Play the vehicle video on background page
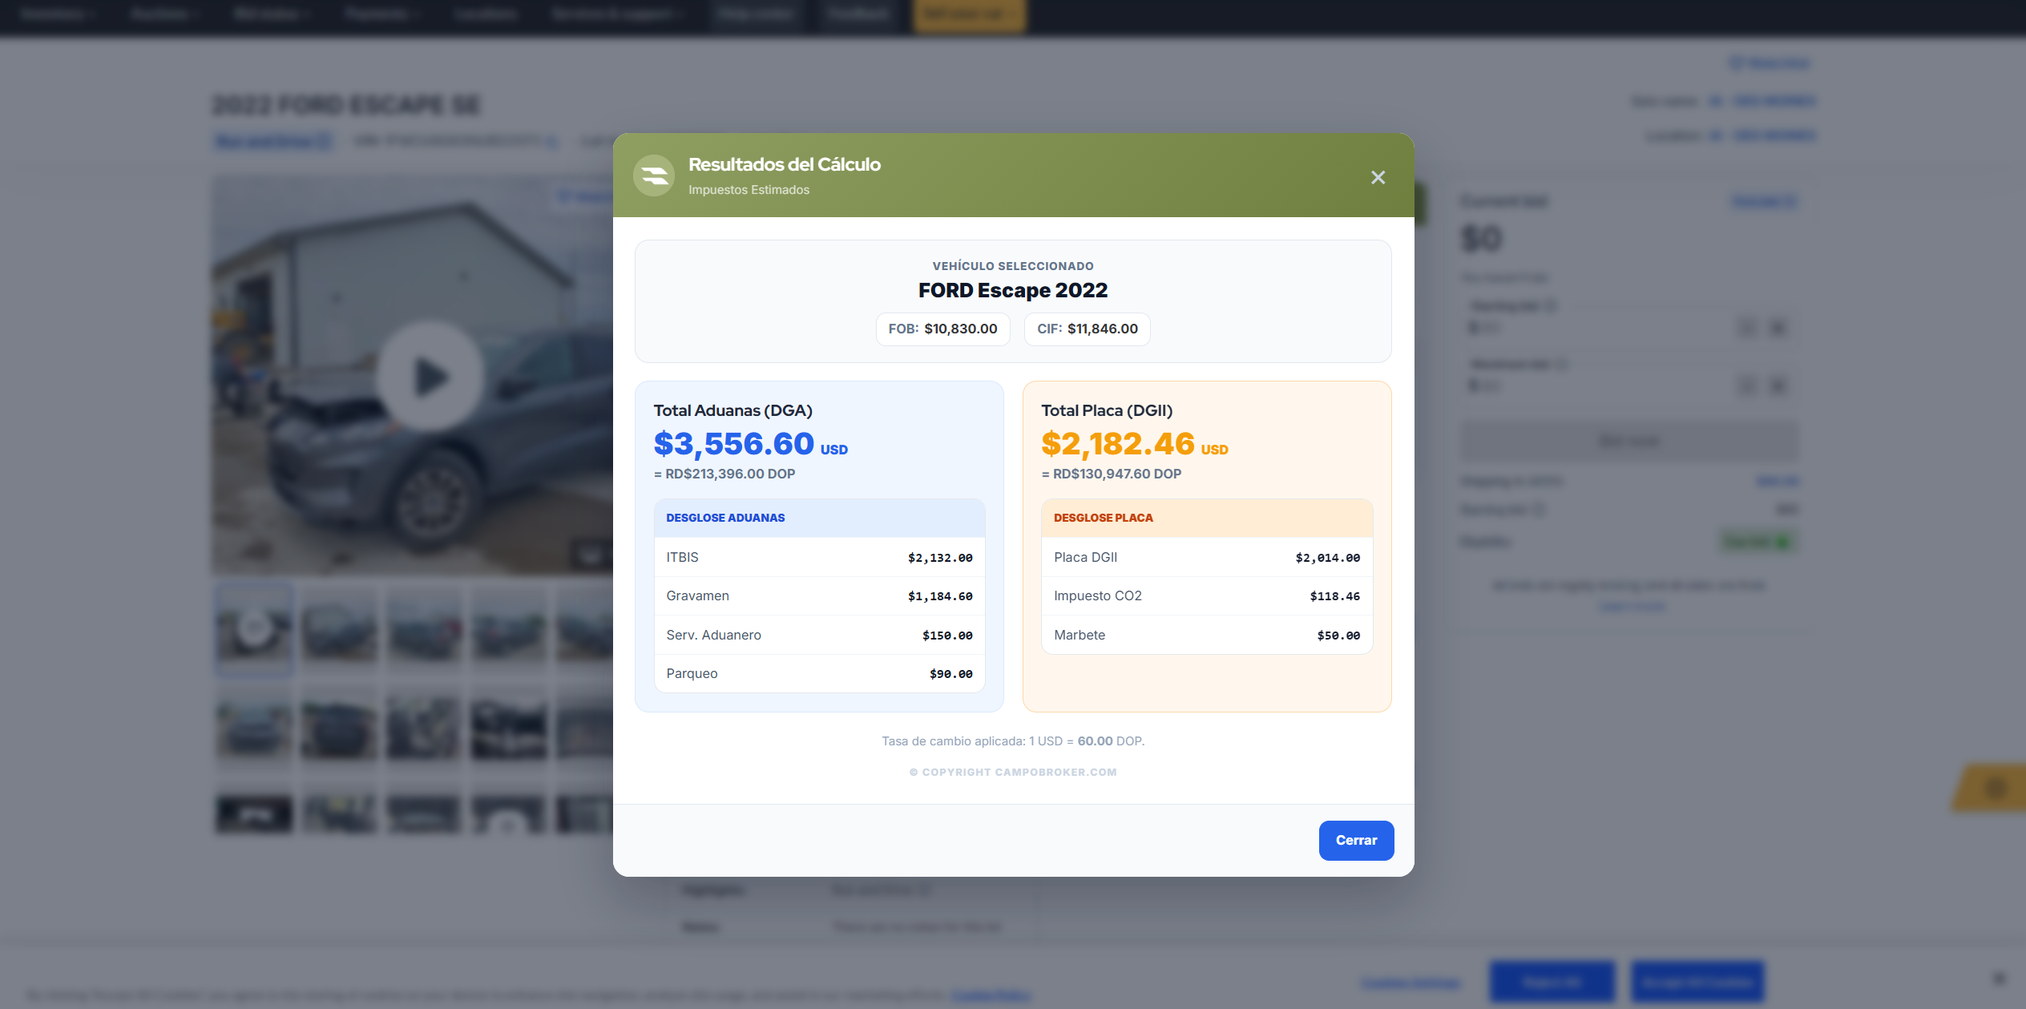This screenshot has height=1009, width=2026. (x=430, y=376)
